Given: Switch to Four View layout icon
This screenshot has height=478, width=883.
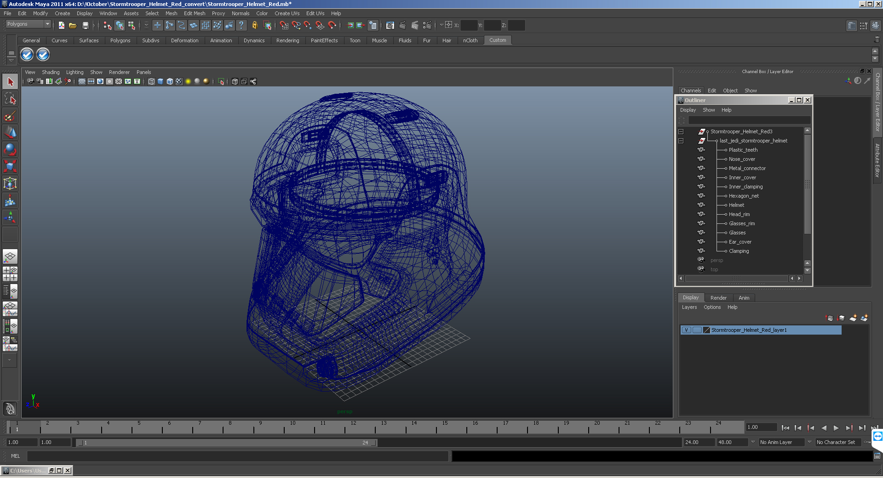Looking at the screenshot, I should (10, 274).
